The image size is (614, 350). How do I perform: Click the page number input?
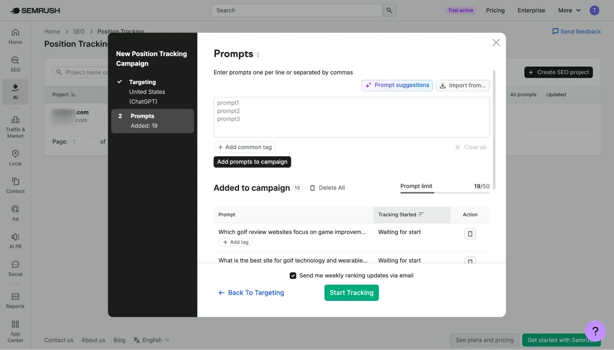point(83,142)
